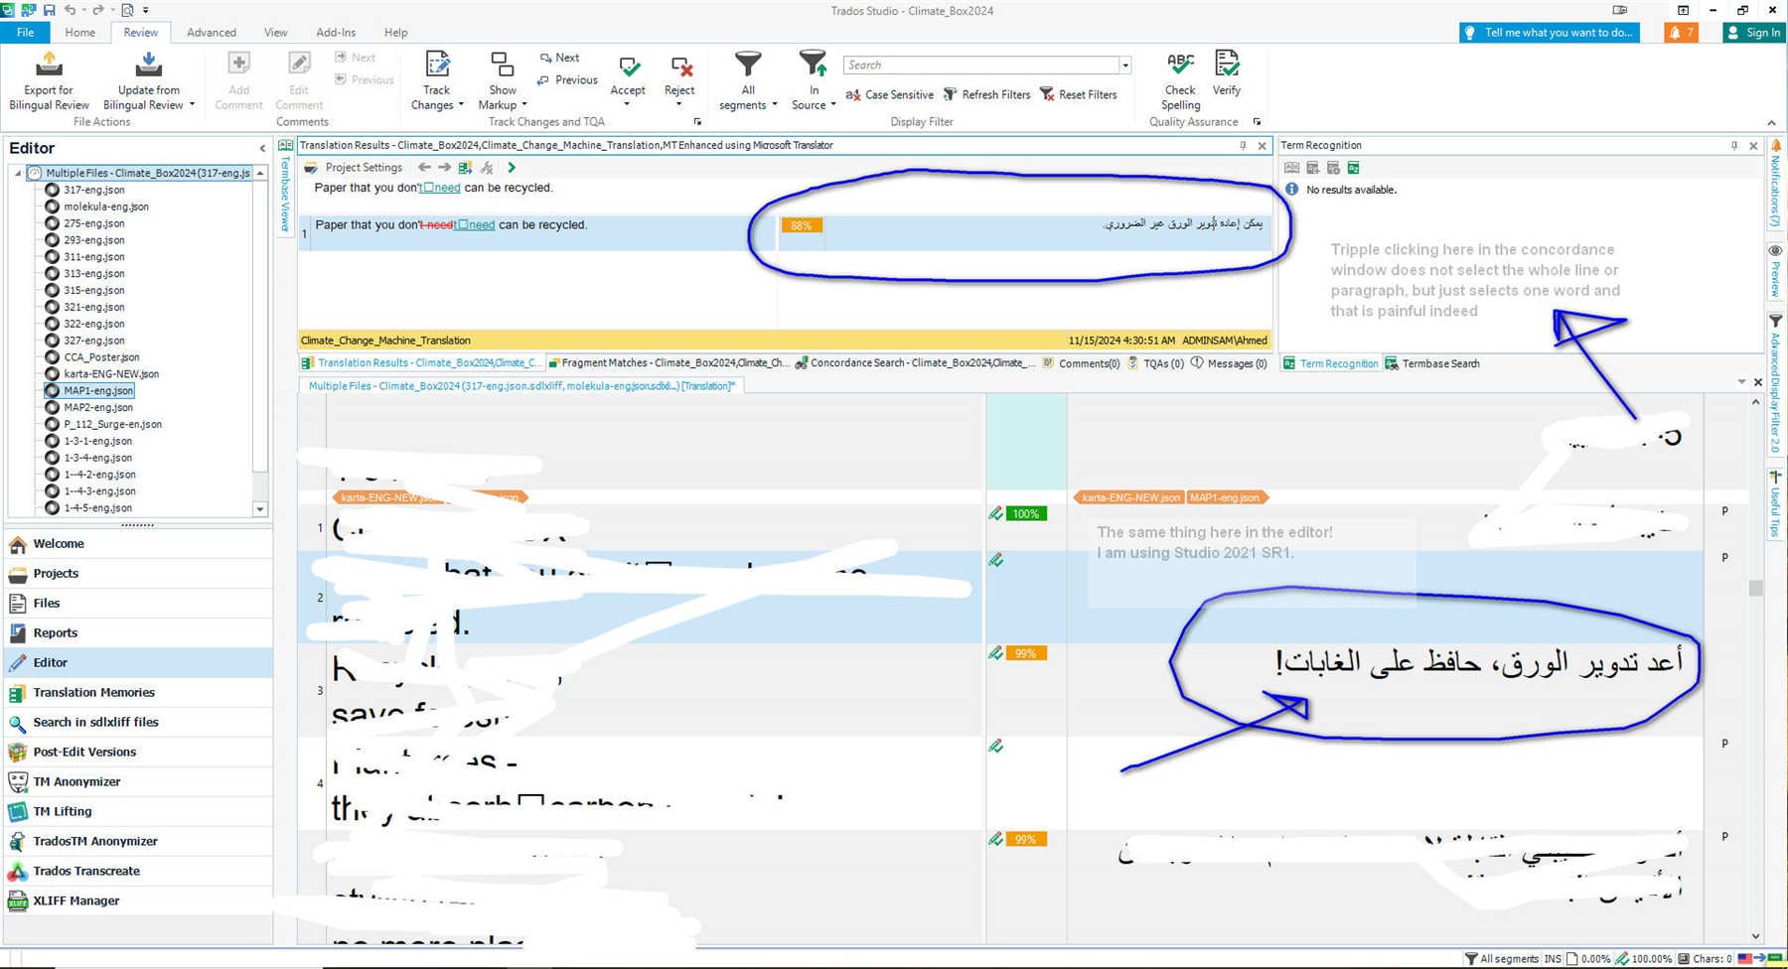
Task: Open the Reports view
Action: pyautogui.click(x=138, y=633)
